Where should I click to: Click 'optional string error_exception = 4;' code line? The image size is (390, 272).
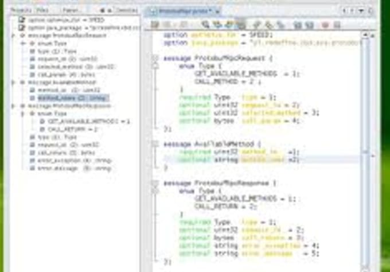point(249,246)
